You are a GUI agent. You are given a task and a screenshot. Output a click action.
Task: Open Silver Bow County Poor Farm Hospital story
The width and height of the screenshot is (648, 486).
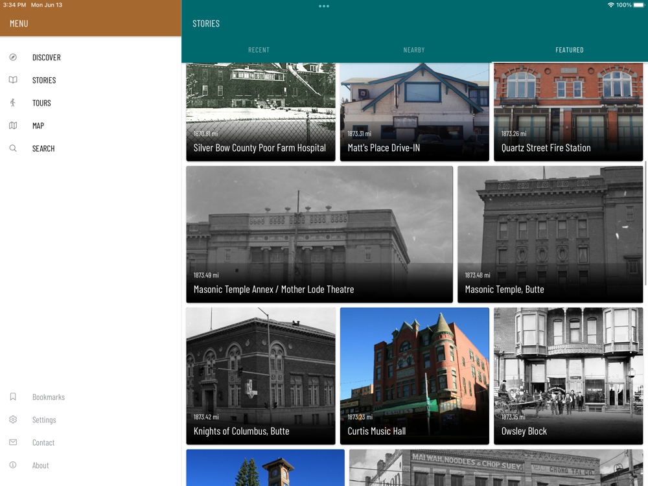(x=260, y=111)
